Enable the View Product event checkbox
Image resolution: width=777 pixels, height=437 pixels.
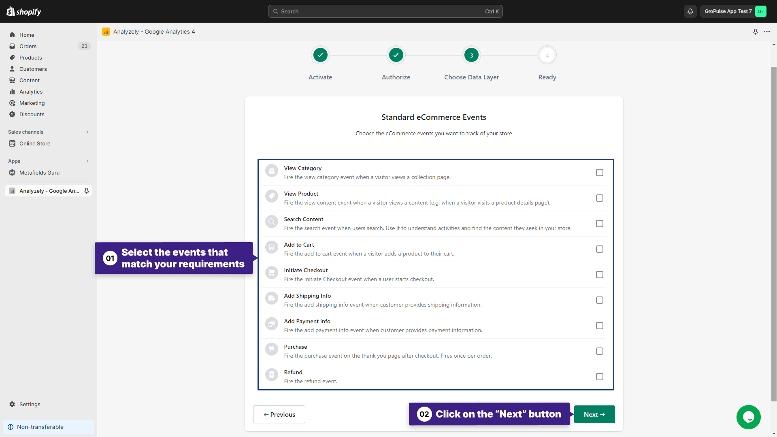pos(600,198)
